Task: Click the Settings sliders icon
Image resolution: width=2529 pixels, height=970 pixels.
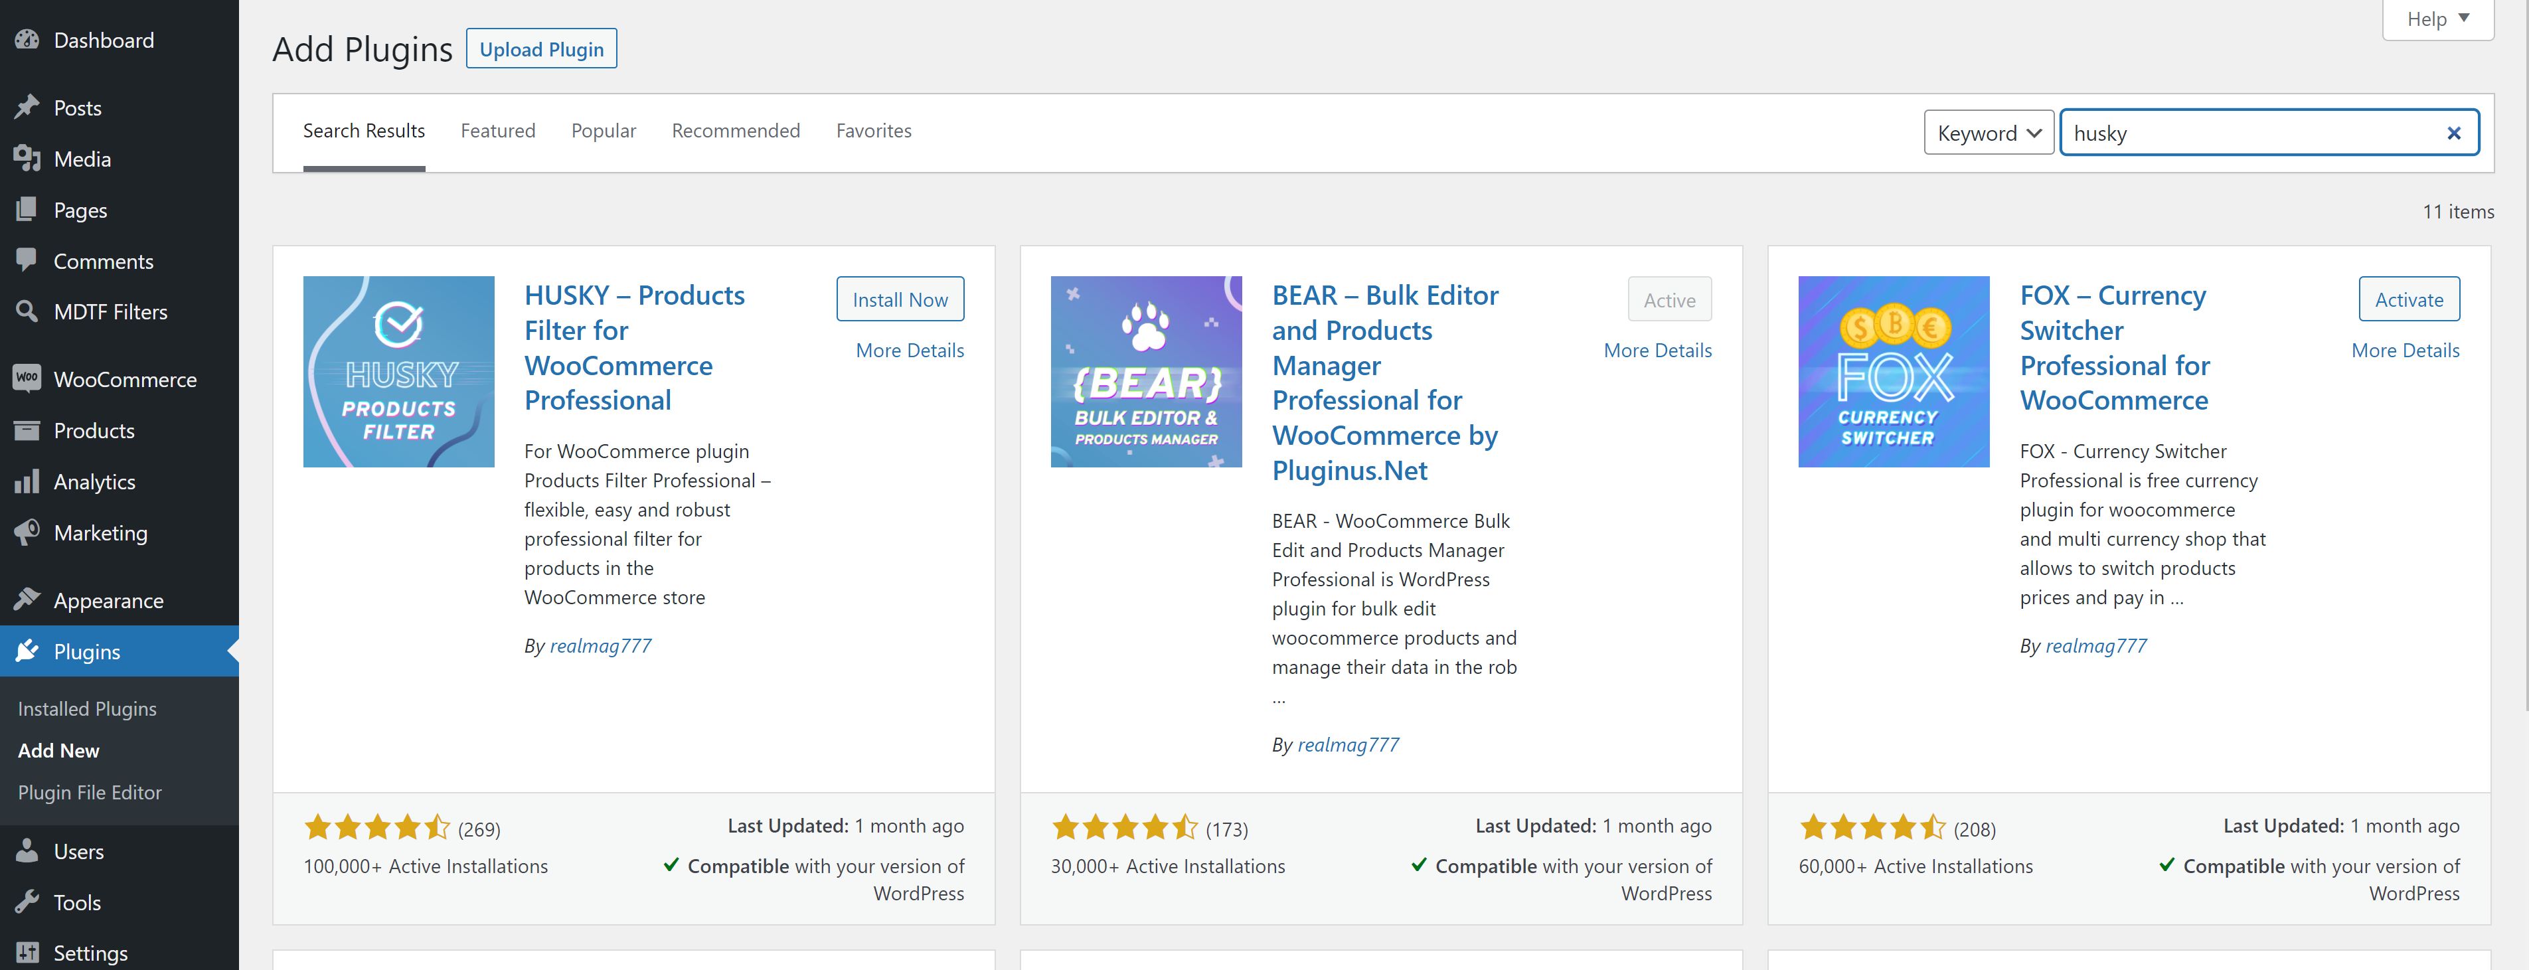Action: 27,952
